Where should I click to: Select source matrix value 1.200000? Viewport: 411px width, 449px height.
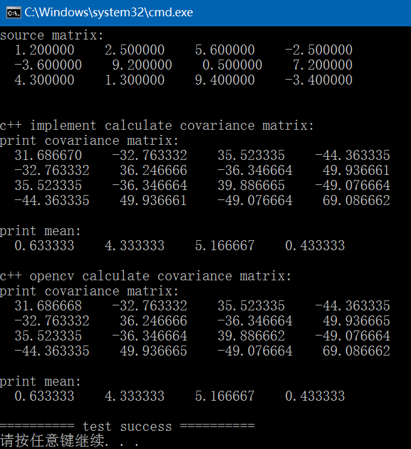click(44, 50)
